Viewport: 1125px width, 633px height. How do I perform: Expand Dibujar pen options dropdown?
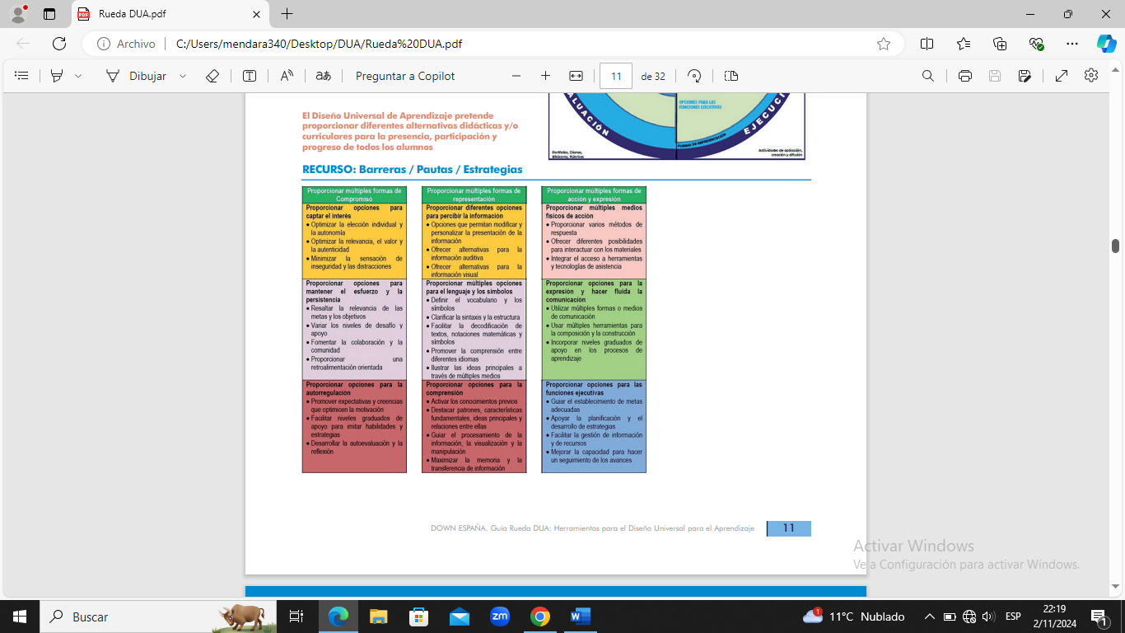tap(183, 76)
